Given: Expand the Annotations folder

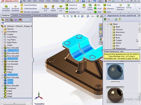Looking at the screenshot, I should click(2, 32).
